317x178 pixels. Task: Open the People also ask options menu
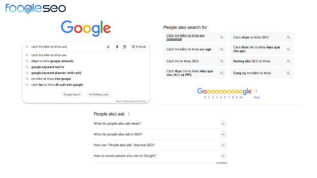click(129, 114)
